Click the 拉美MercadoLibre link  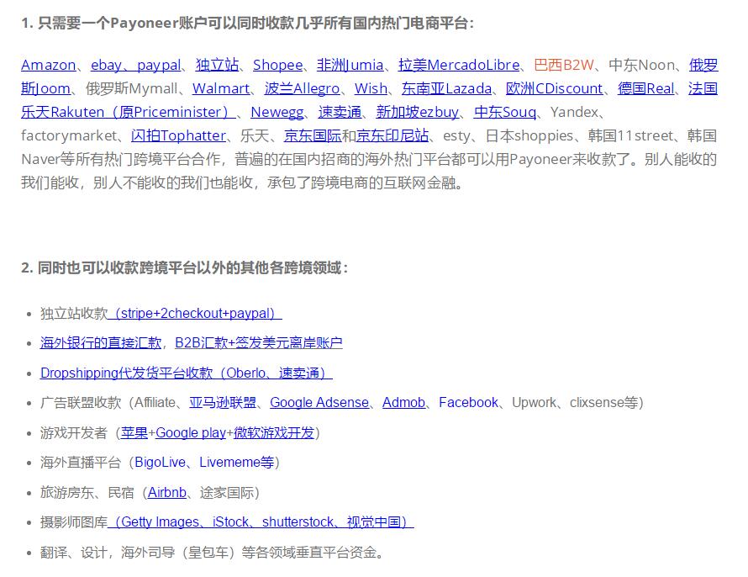(459, 65)
